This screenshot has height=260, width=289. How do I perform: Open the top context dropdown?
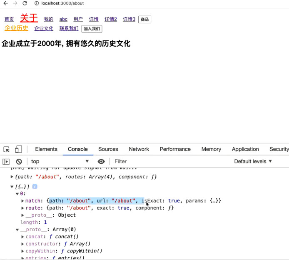60,162
